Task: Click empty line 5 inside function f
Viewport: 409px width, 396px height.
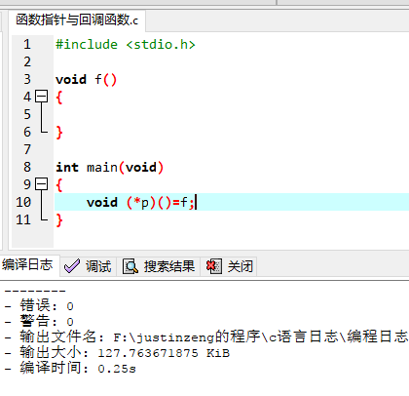Action: 227,114
